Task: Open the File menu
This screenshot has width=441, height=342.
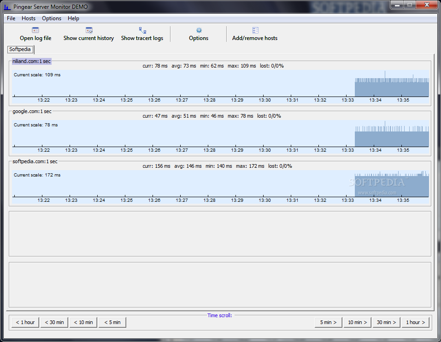Action: tap(11, 18)
